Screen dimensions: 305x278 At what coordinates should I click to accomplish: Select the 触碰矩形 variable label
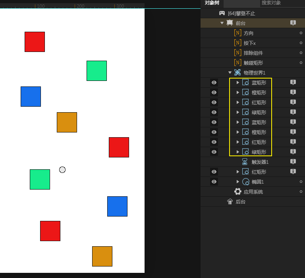[253, 63]
